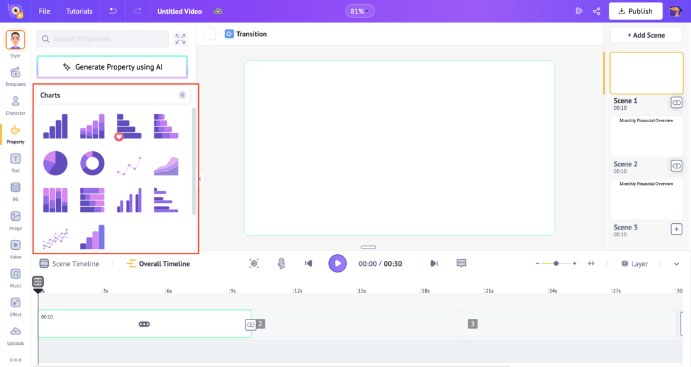This screenshot has height=367, width=691.
Task: Click the microphone voice-over icon
Action: (281, 263)
